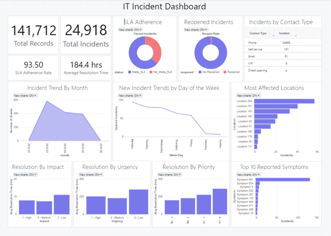Open the New charts dropdown in SLA Adherence
This screenshot has width=331, height=236.
coord(130,30)
